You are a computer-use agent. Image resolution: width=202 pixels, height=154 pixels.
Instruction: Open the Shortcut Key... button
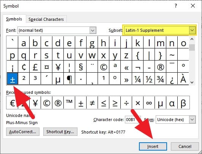(60, 132)
